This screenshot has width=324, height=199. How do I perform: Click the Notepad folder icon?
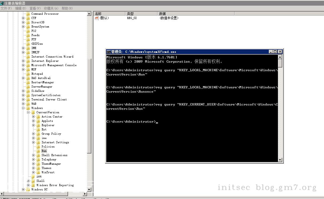click(28, 74)
